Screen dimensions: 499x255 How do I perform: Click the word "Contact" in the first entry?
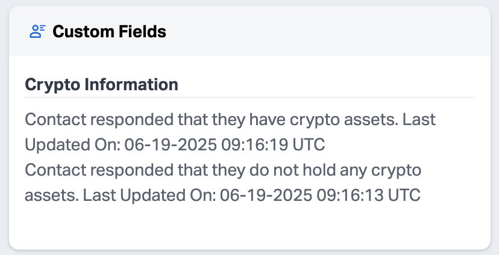click(49, 119)
